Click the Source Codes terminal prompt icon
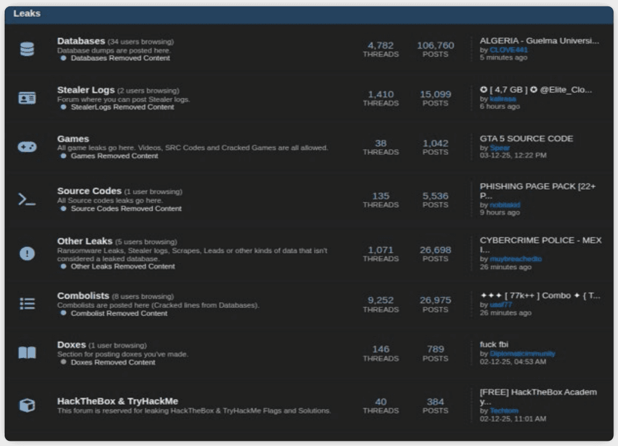Screen dimensions: 618x446 pos(27,200)
